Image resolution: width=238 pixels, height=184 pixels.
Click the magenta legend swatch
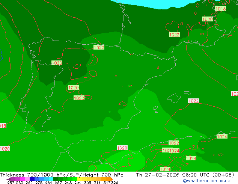click(x=23, y=179)
